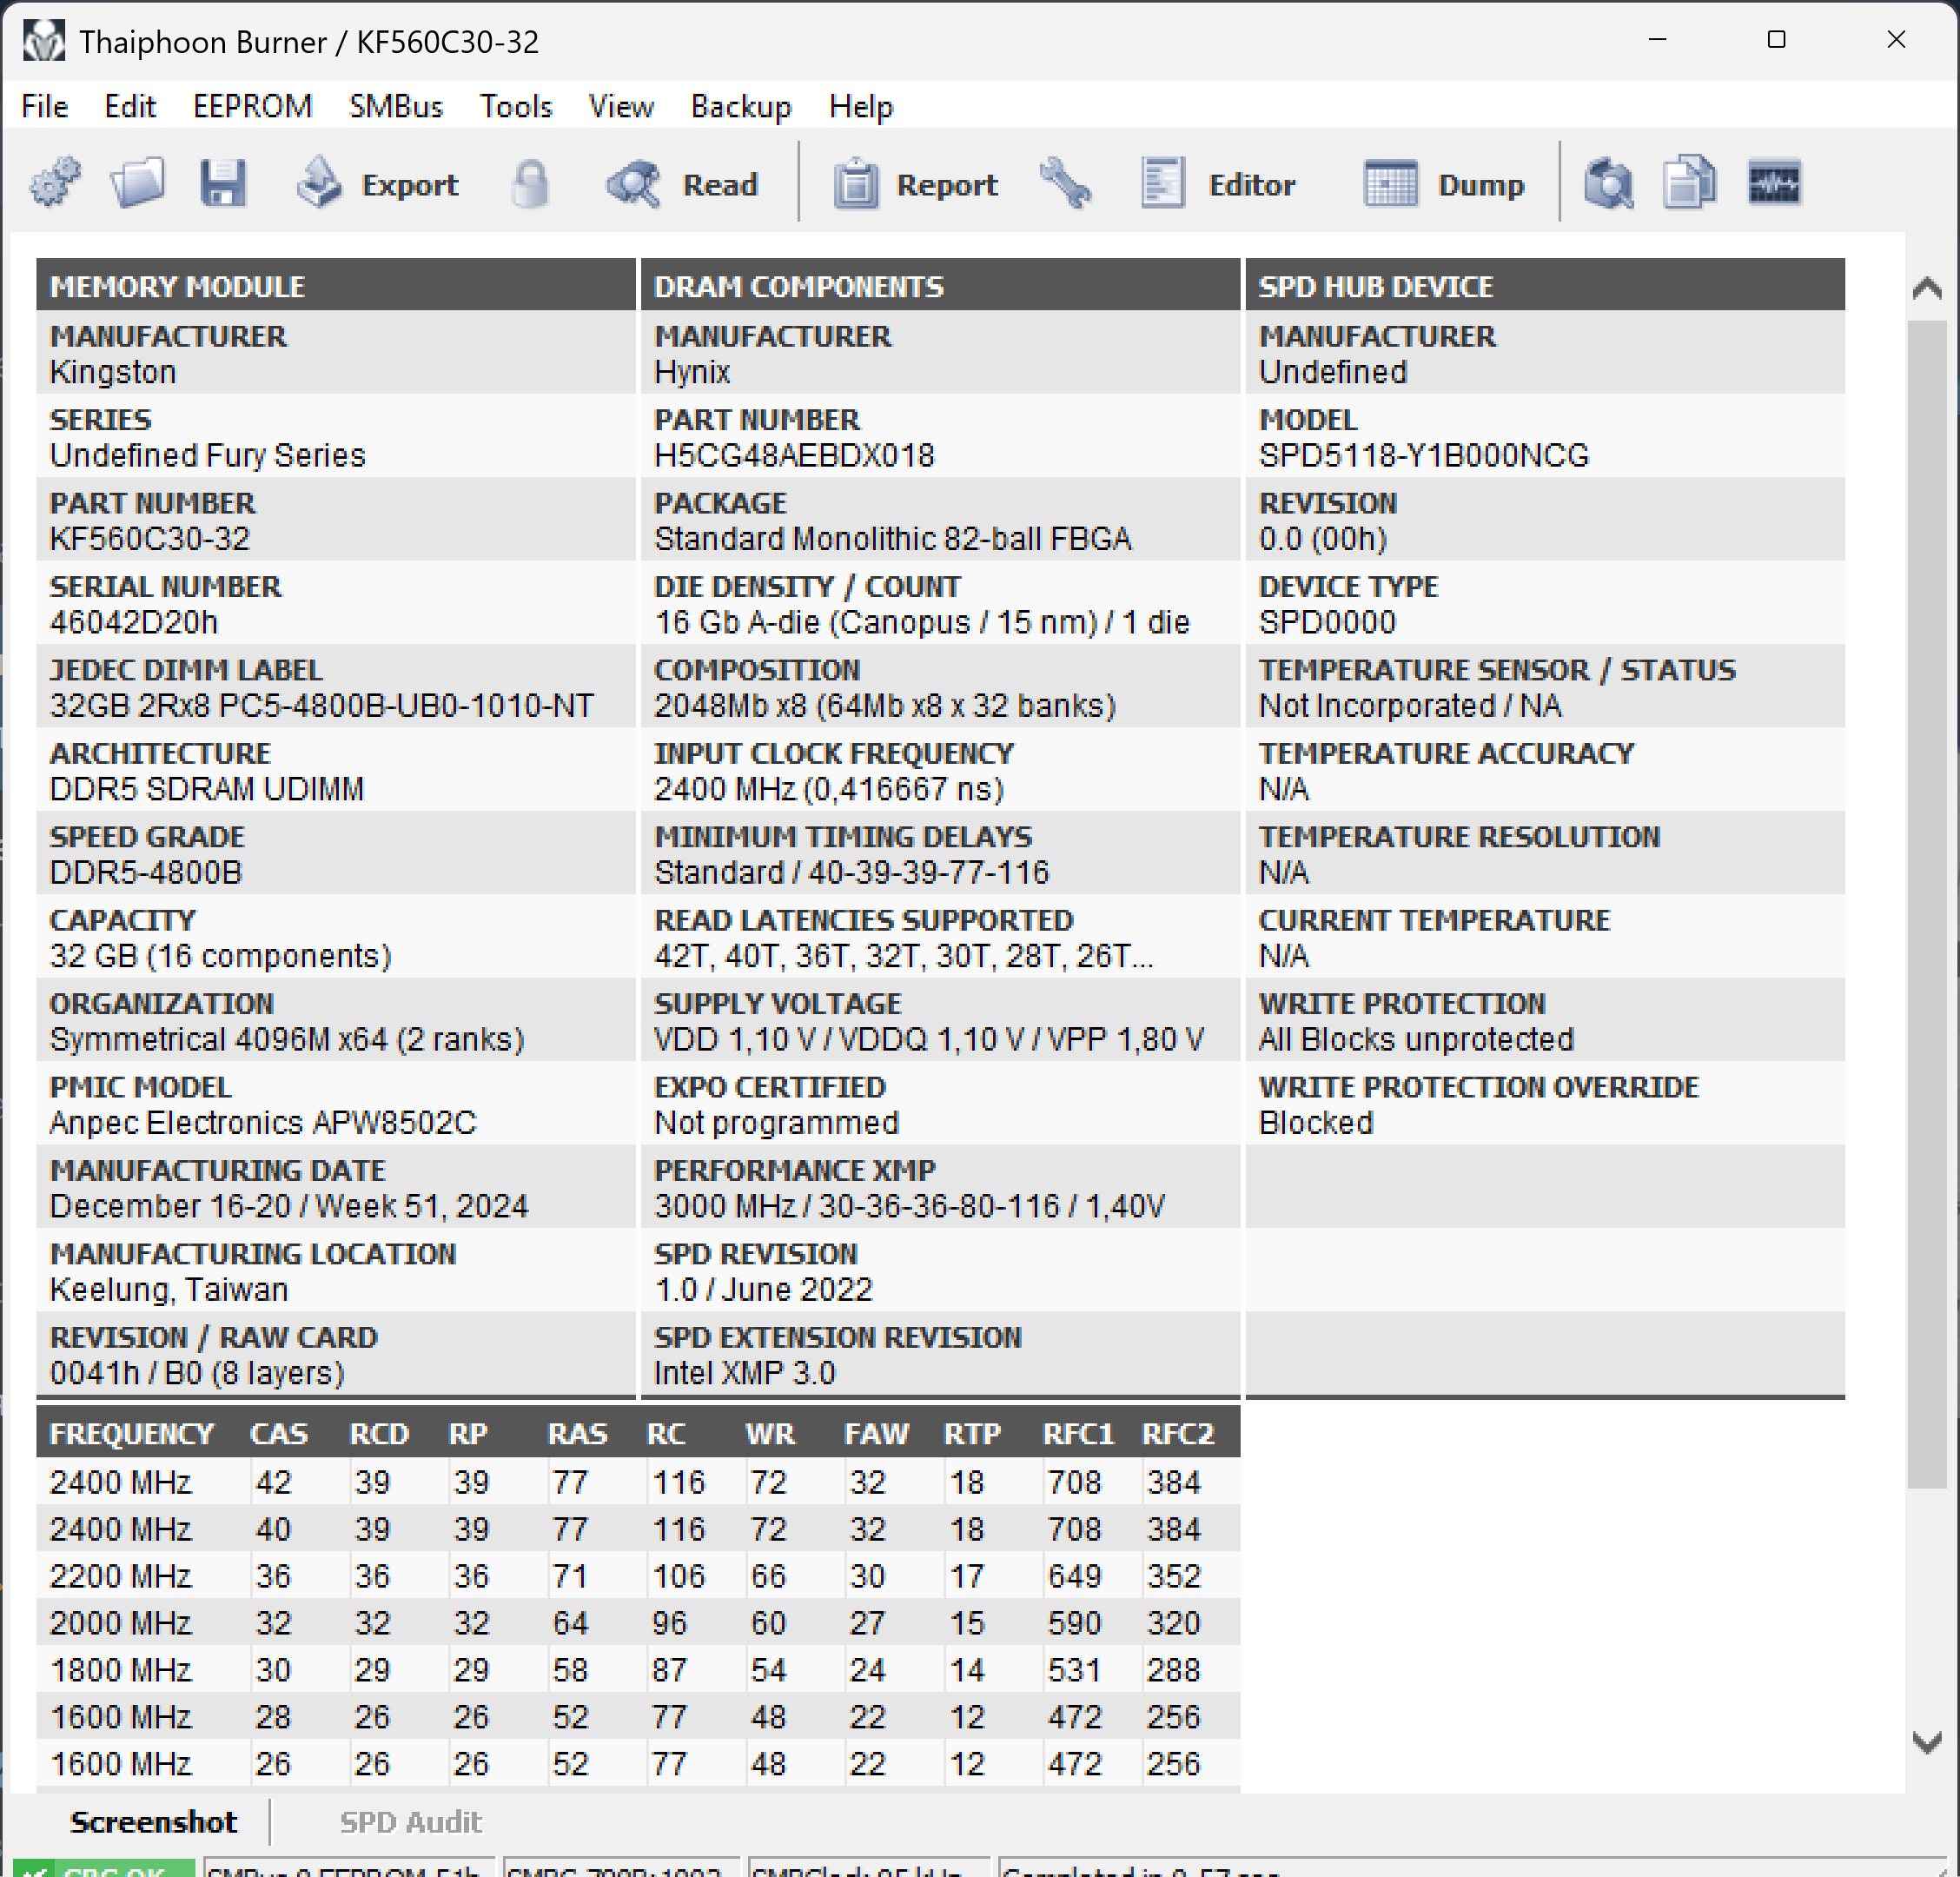This screenshot has height=1877, width=1960.
Task: Click the wrench tool icon
Action: [1066, 184]
